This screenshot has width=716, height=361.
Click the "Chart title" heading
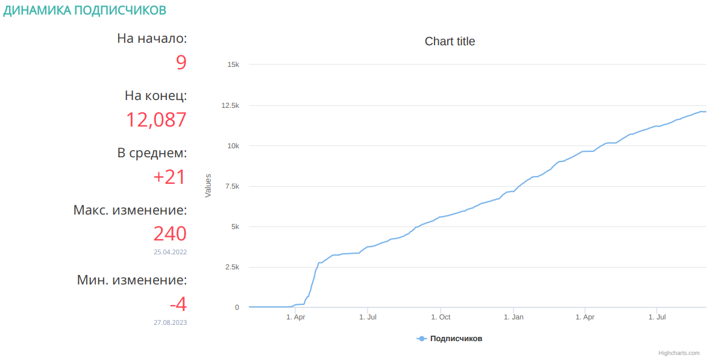tap(450, 42)
